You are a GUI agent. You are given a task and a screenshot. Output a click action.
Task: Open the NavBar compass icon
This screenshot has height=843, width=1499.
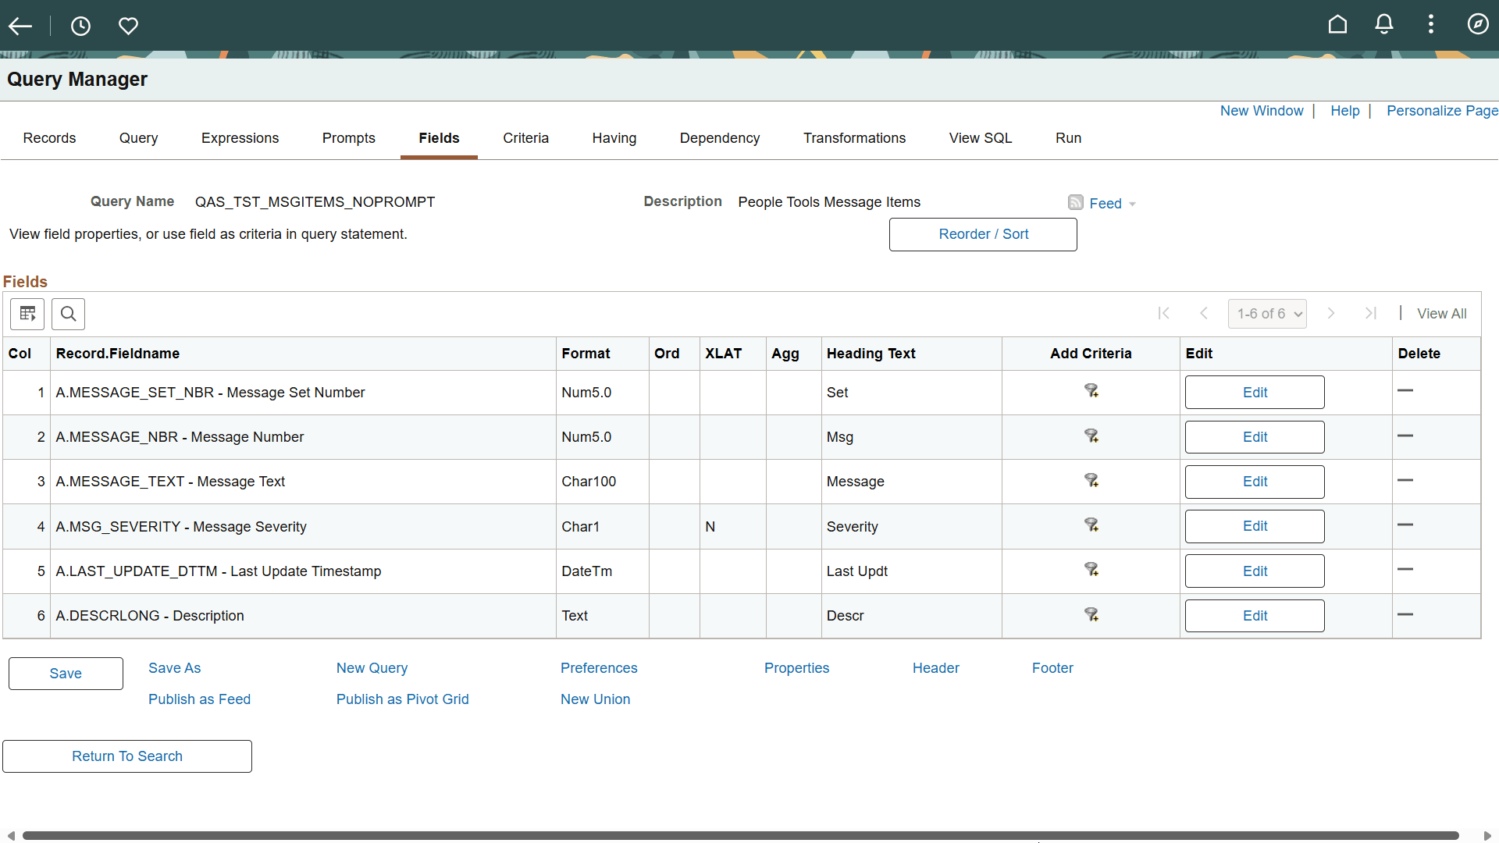1479,24
